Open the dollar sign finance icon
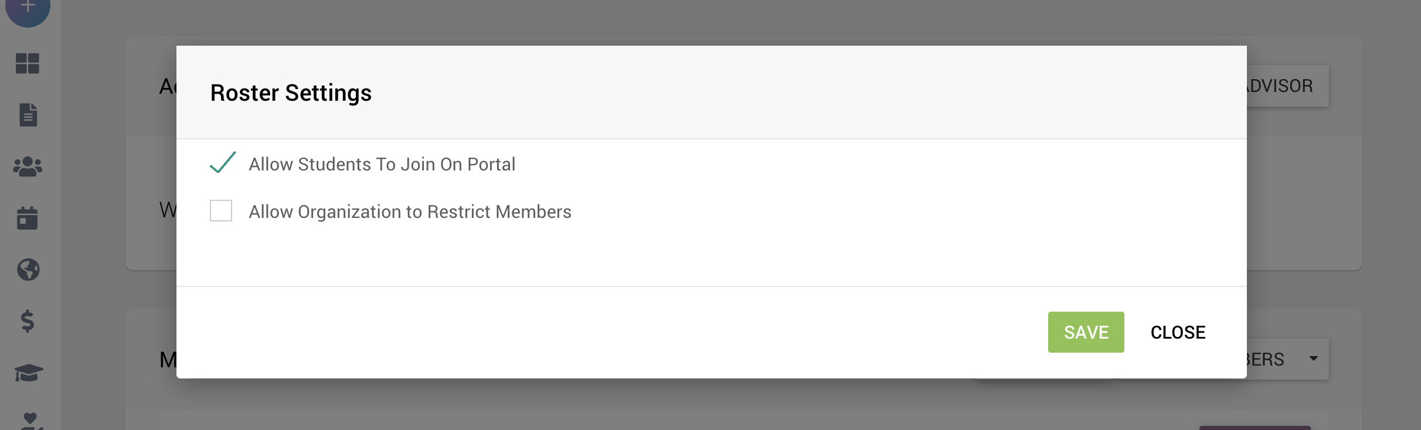1421x430 pixels. tap(28, 321)
